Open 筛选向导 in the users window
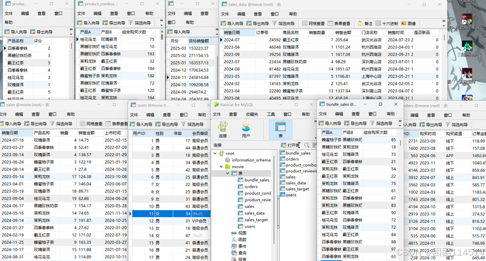This screenshot has width=486, height=261. click(x=192, y=124)
